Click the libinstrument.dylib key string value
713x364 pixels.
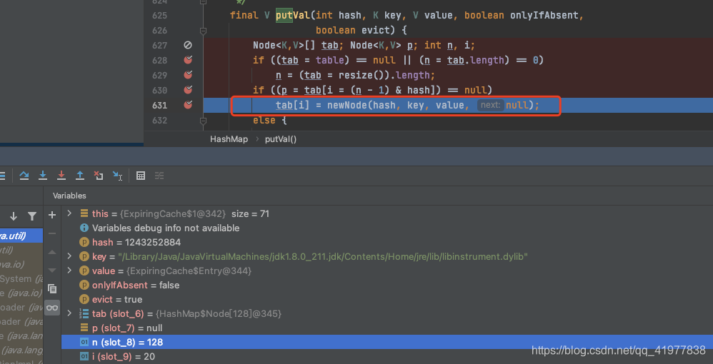pos(323,257)
